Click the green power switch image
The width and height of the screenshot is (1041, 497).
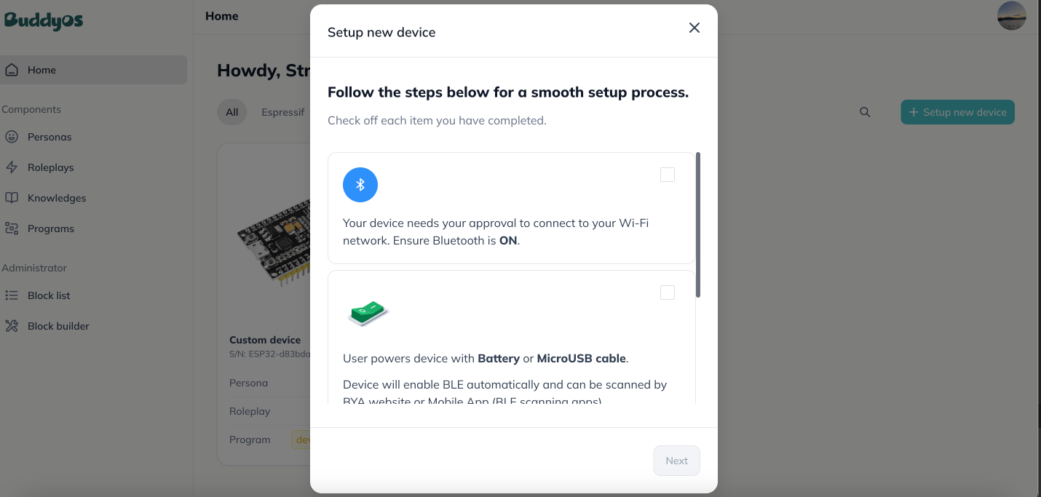coord(368,313)
